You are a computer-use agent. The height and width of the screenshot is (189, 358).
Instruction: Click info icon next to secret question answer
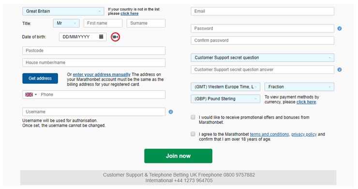click(340, 70)
